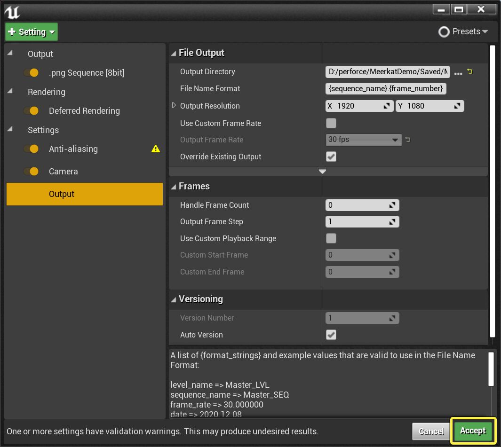Toggle the .png Sequence [8bit] setting
The width and height of the screenshot is (501, 447).
(x=32, y=72)
